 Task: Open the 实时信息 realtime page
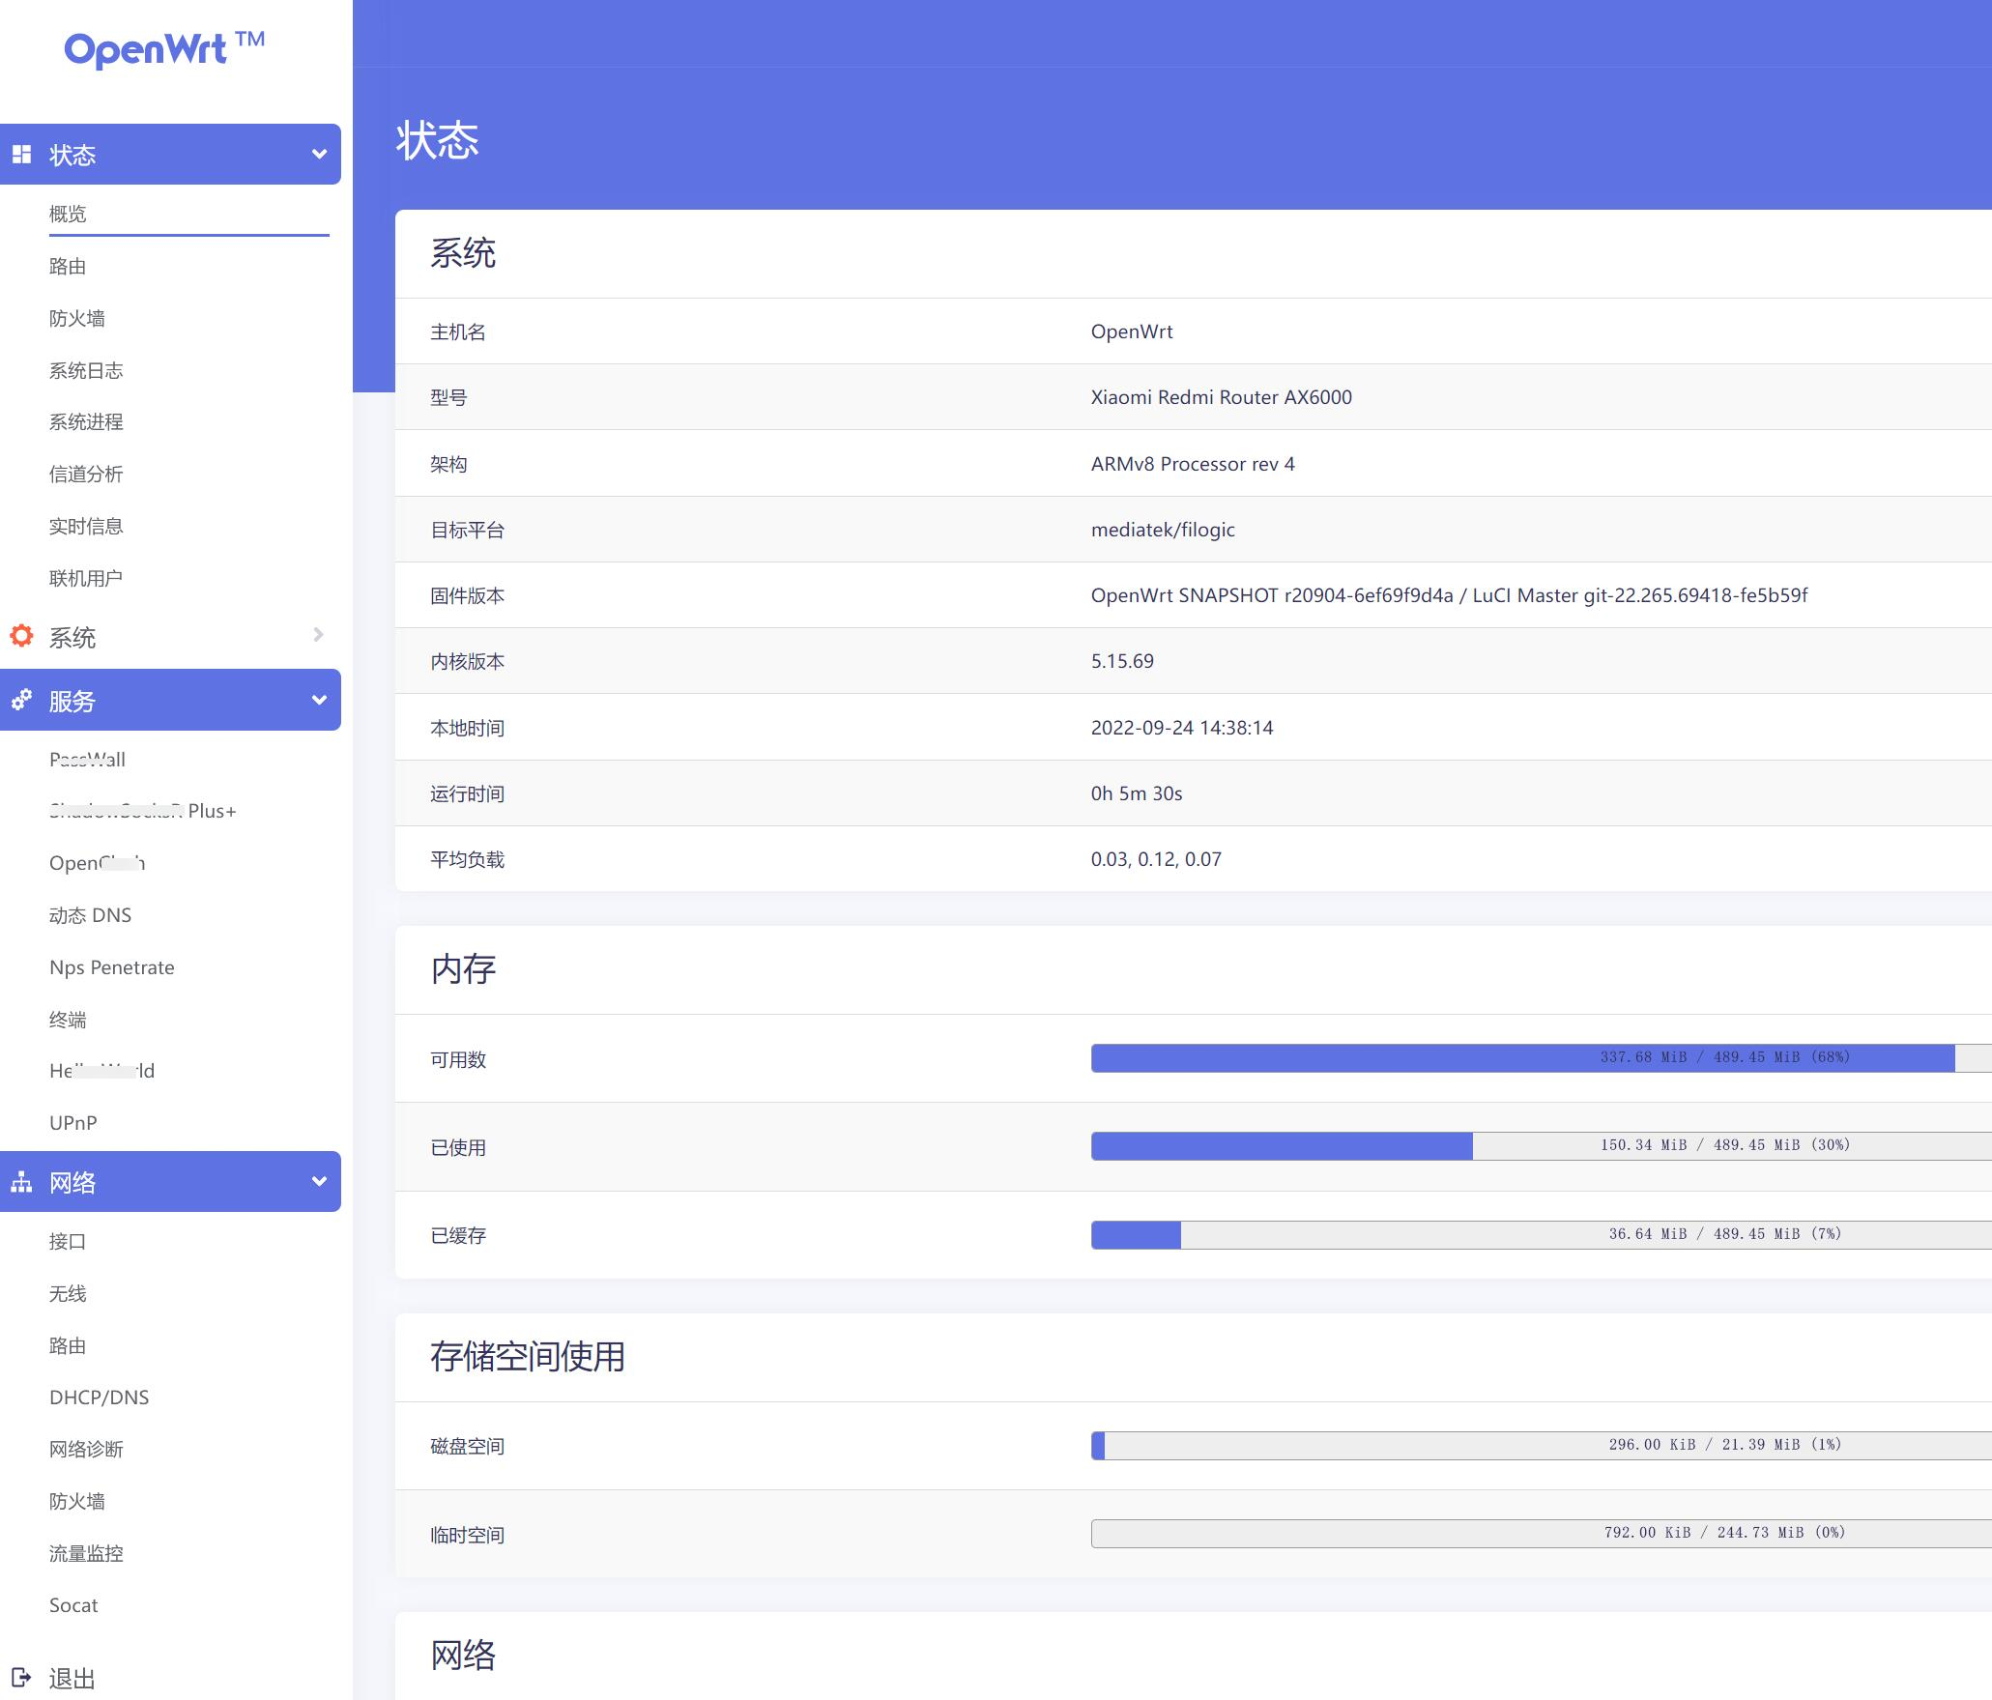coord(86,526)
